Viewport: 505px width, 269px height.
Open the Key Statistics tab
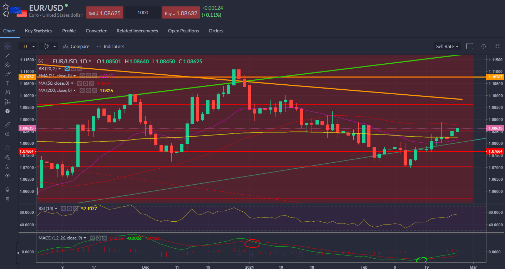coord(39,31)
